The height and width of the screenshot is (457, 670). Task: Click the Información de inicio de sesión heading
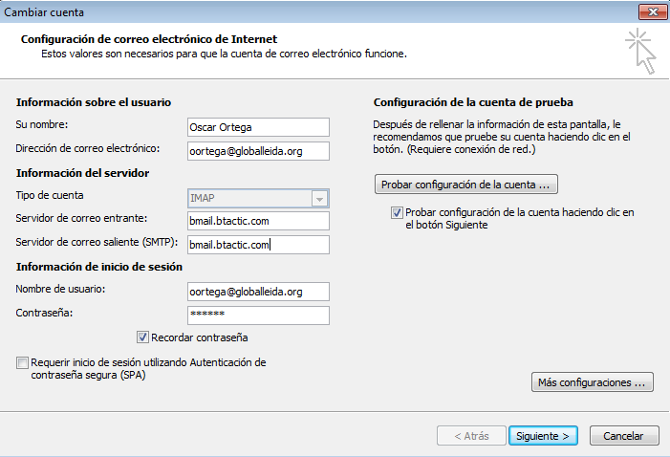99,267
